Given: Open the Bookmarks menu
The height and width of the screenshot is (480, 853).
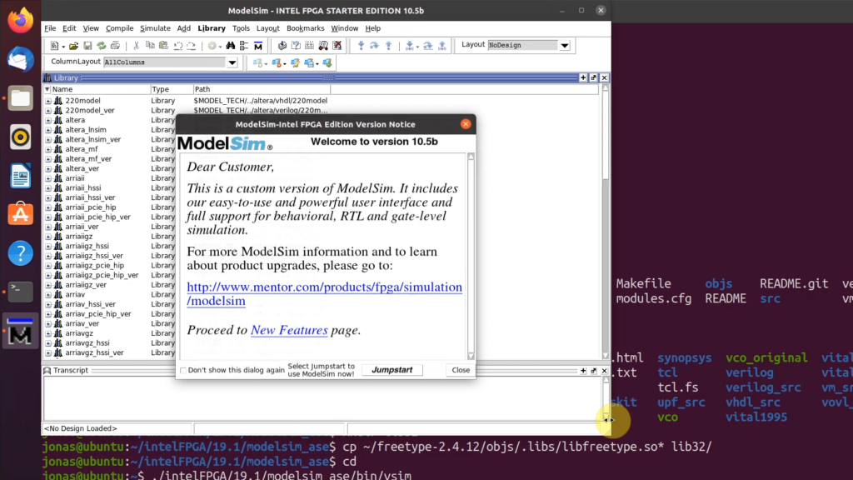Looking at the screenshot, I should (x=305, y=28).
